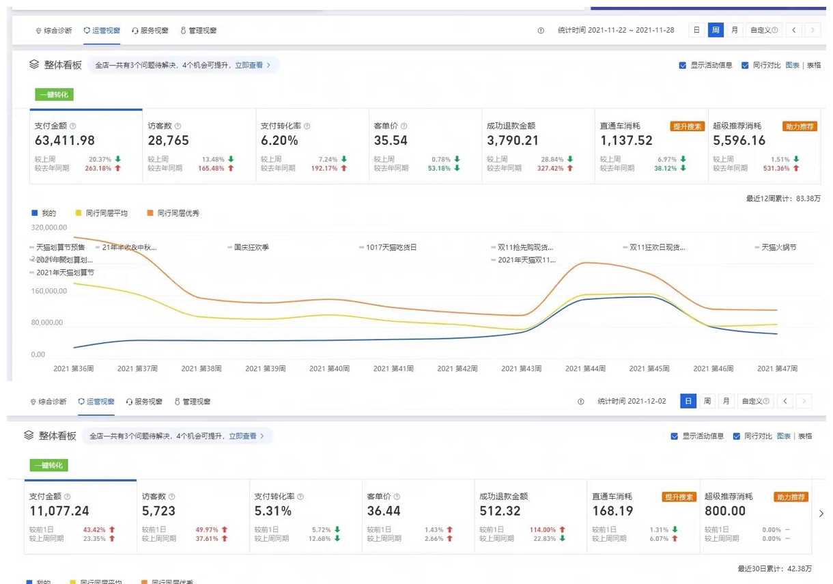833x584 pixels.
Task: Click top green 一键转化 button
Action: (x=54, y=95)
